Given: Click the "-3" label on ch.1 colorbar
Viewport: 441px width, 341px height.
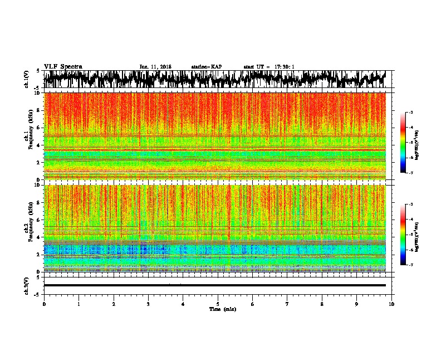Looking at the screenshot, I should coord(410,113).
